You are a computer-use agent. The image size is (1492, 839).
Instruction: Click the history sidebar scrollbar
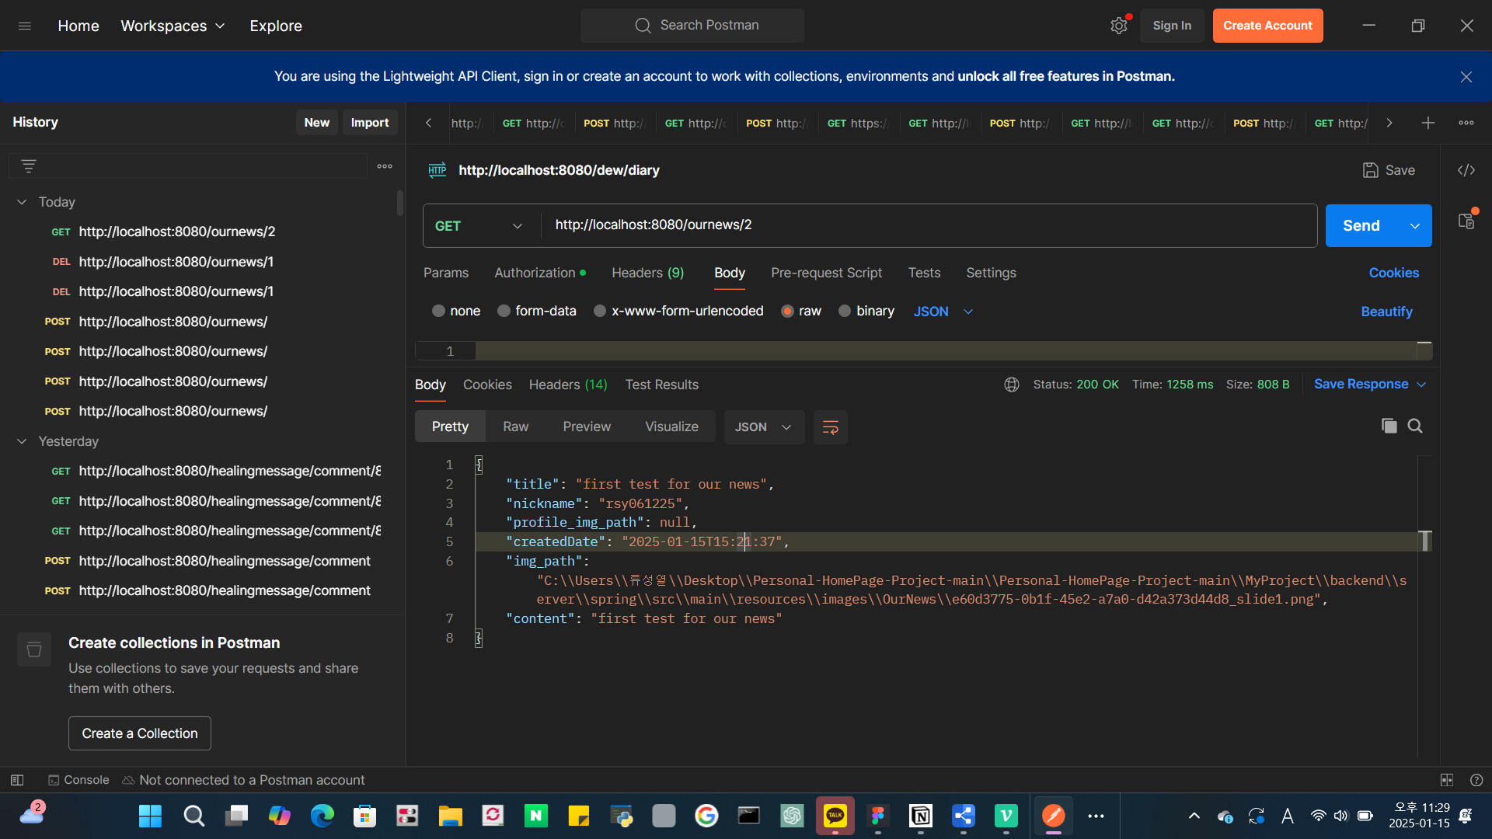pyautogui.click(x=400, y=204)
